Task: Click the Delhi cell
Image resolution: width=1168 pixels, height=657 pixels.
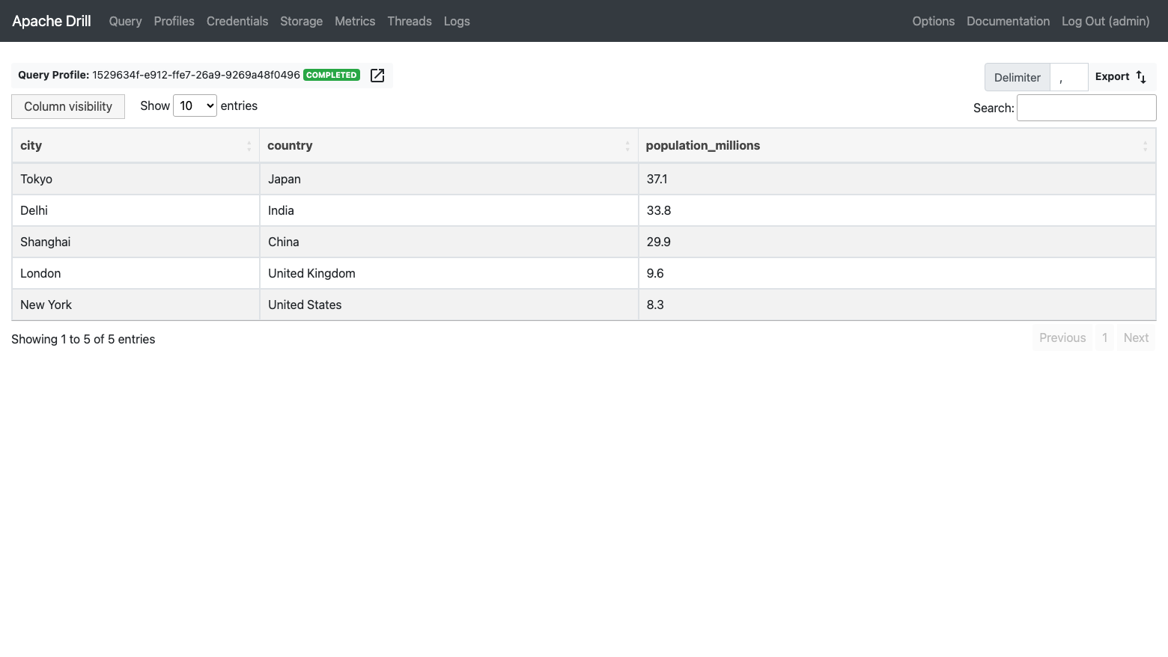Action: click(x=136, y=210)
